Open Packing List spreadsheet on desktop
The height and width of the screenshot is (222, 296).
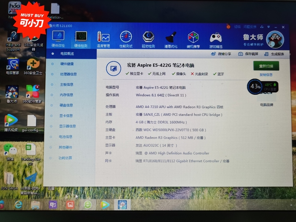(31, 154)
